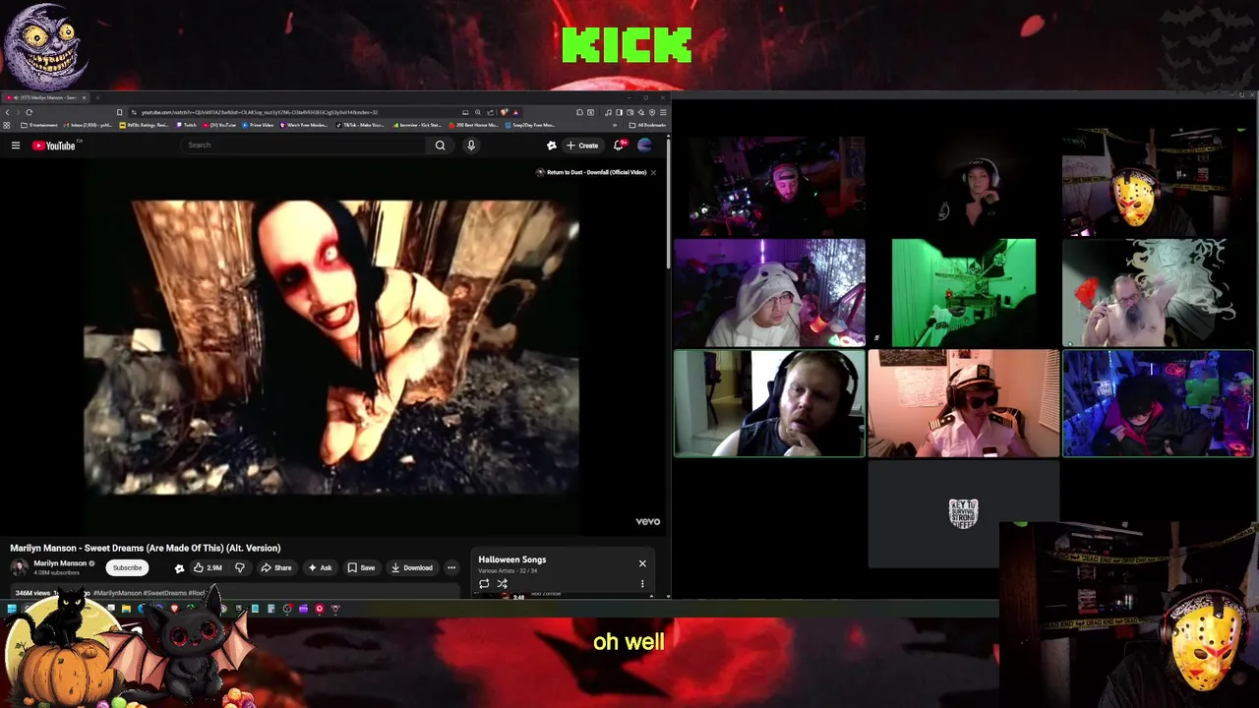
Task: Click the Subscribe button
Action: tap(127, 567)
